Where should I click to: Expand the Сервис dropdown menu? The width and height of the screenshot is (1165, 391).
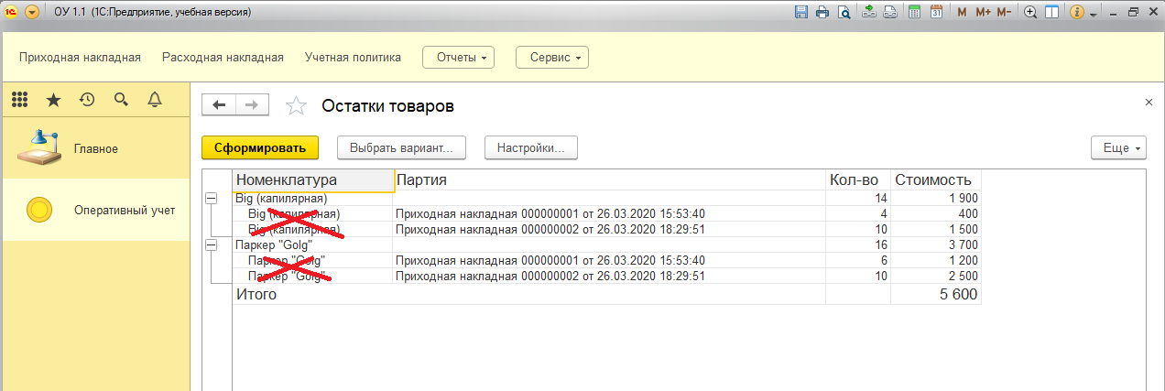click(x=552, y=58)
